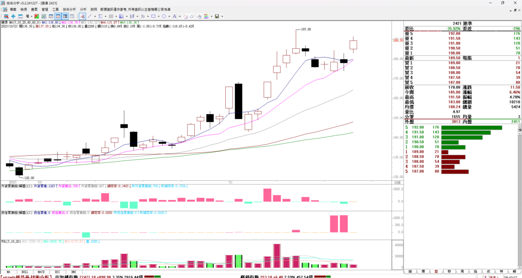Viewport: 522px width, 278px height.
Task: Click the 工具 menu item
Action: [x=56, y=10]
